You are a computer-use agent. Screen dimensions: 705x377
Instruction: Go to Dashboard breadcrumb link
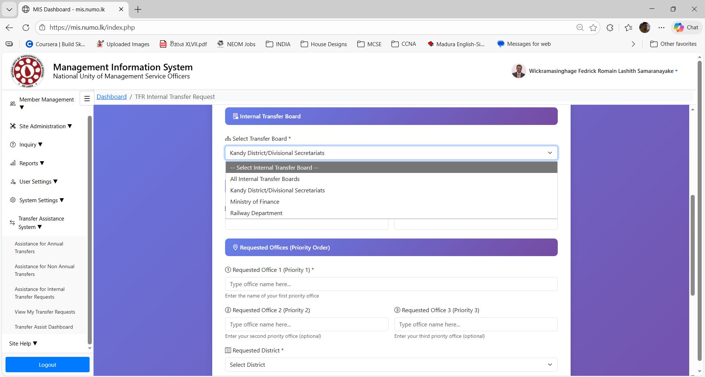(111, 97)
